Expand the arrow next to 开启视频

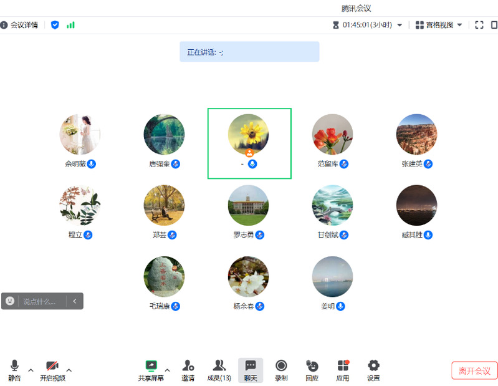coord(69,370)
